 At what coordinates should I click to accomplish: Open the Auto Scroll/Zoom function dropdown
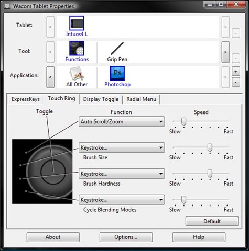122,121
